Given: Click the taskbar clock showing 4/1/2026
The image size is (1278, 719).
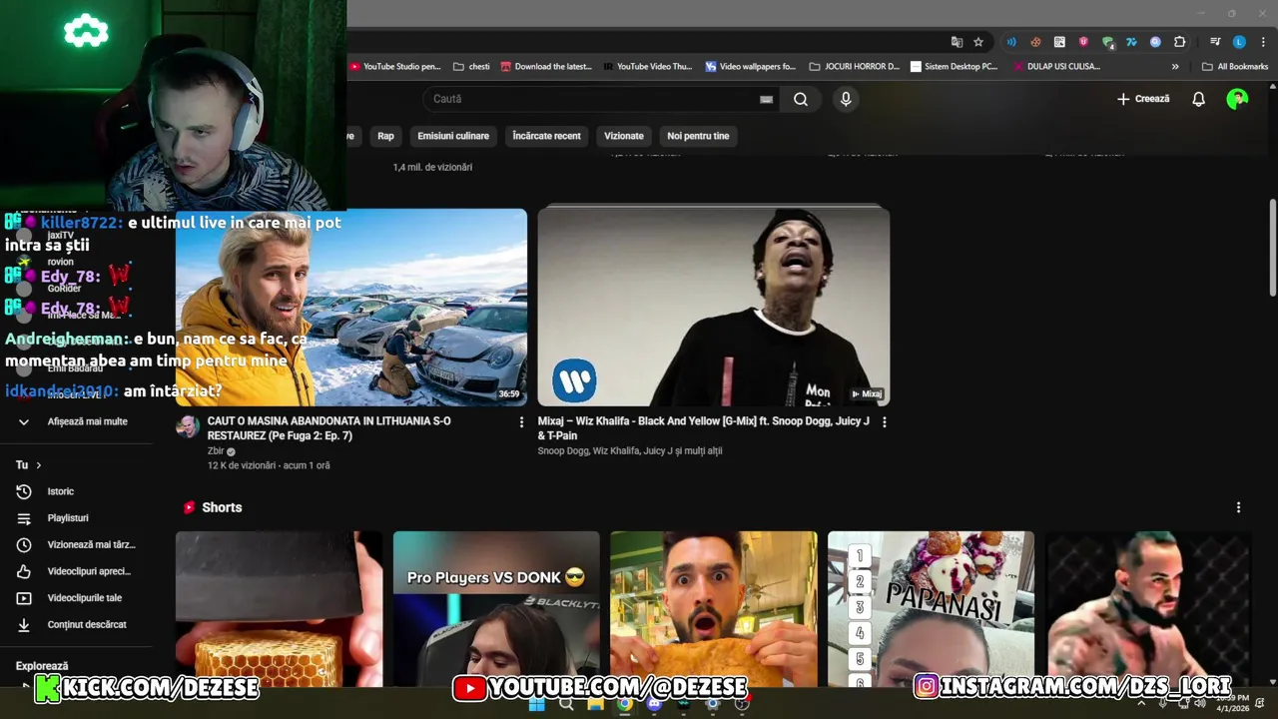Looking at the screenshot, I should (x=1233, y=703).
